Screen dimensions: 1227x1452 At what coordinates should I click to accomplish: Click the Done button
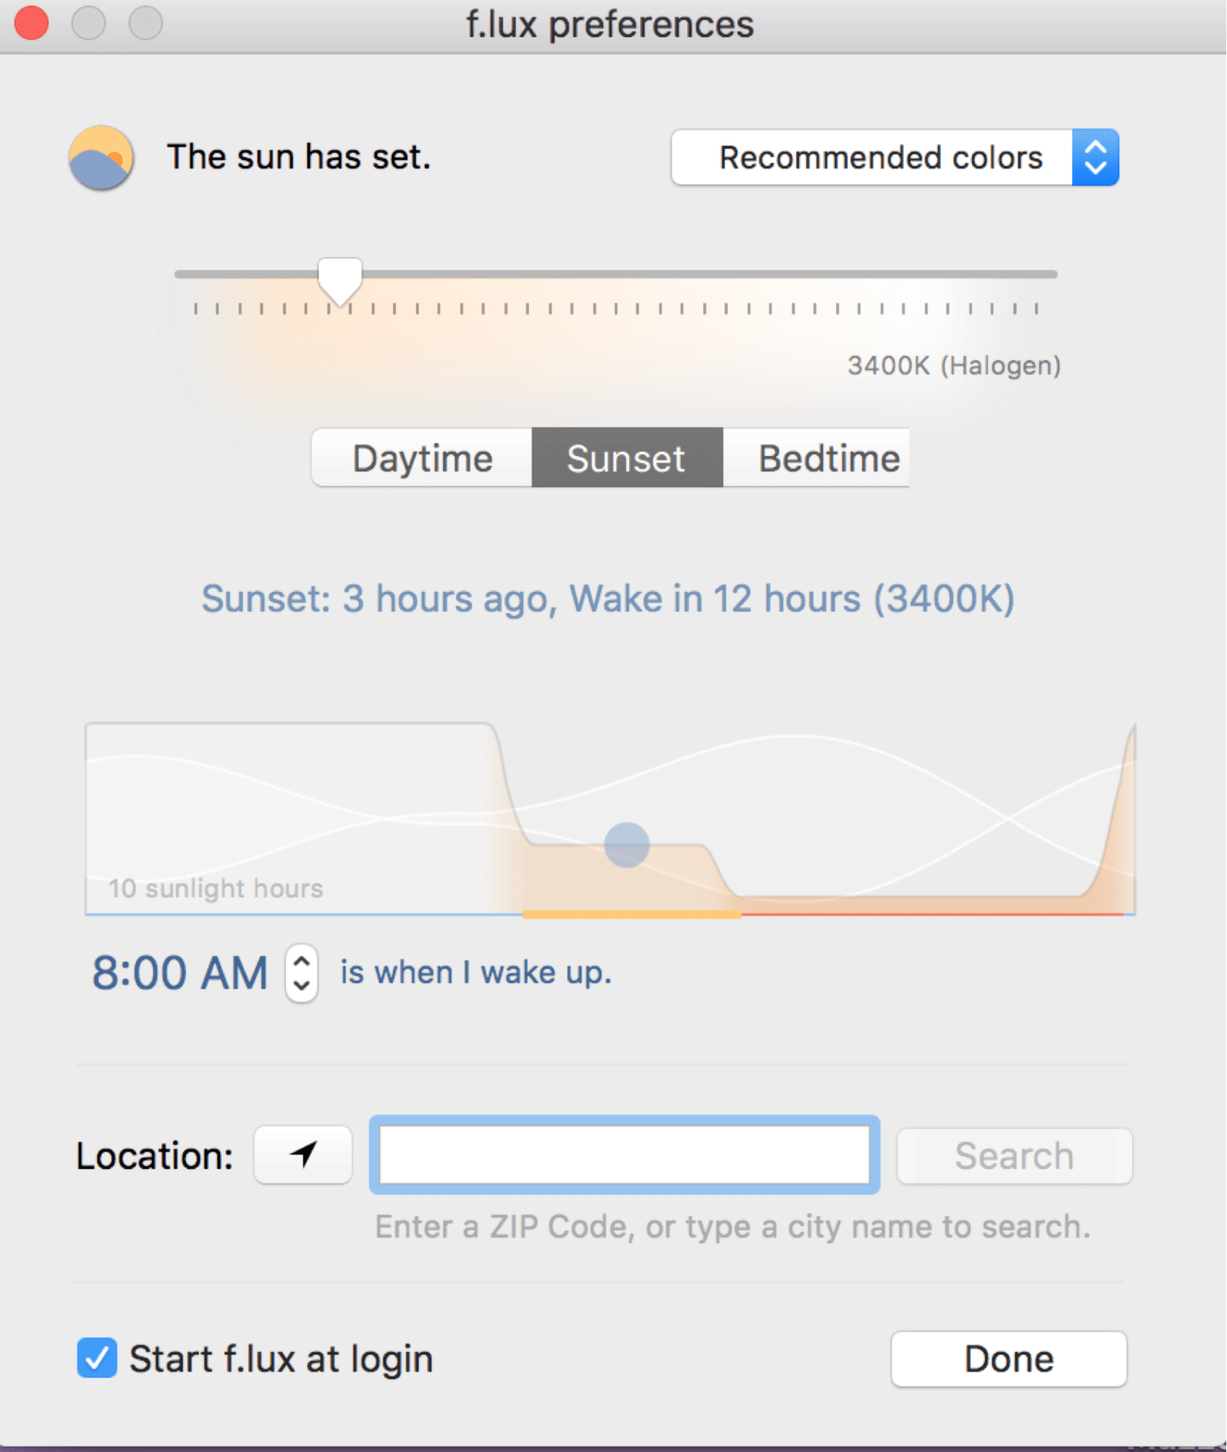point(1009,1359)
